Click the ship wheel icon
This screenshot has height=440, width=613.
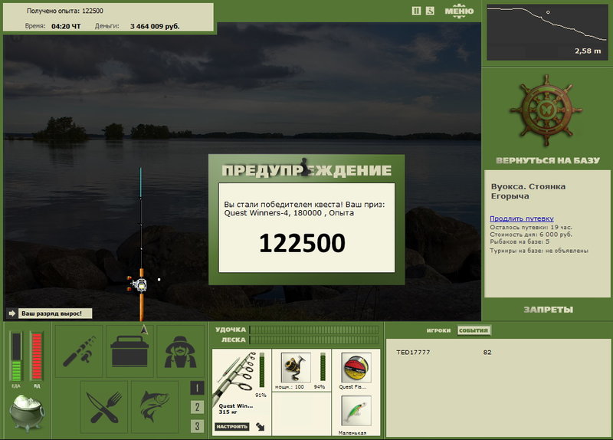[x=546, y=111]
